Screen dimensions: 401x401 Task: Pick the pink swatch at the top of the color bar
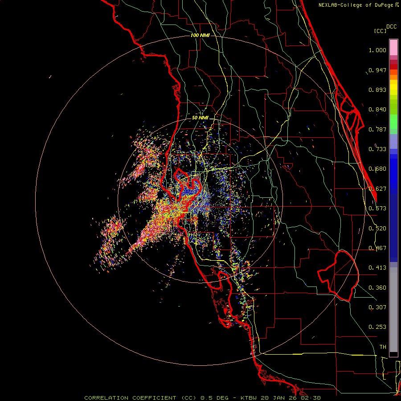(x=393, y=48)
